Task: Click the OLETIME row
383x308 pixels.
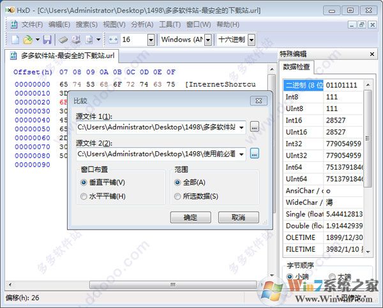Action: (x=323, y=237)
